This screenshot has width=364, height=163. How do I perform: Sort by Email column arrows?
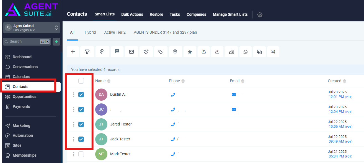243,81
